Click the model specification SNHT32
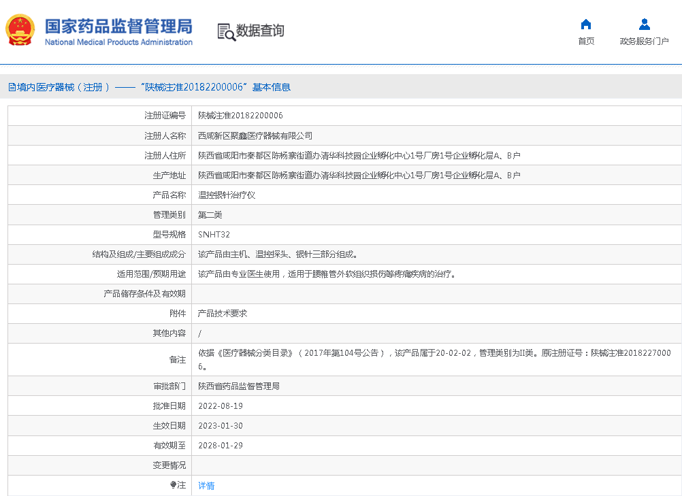This screenshot has height=496, width=682. [x=214, y=235]
